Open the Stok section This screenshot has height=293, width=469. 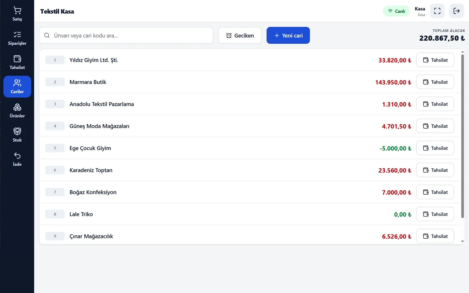[17, 135]
